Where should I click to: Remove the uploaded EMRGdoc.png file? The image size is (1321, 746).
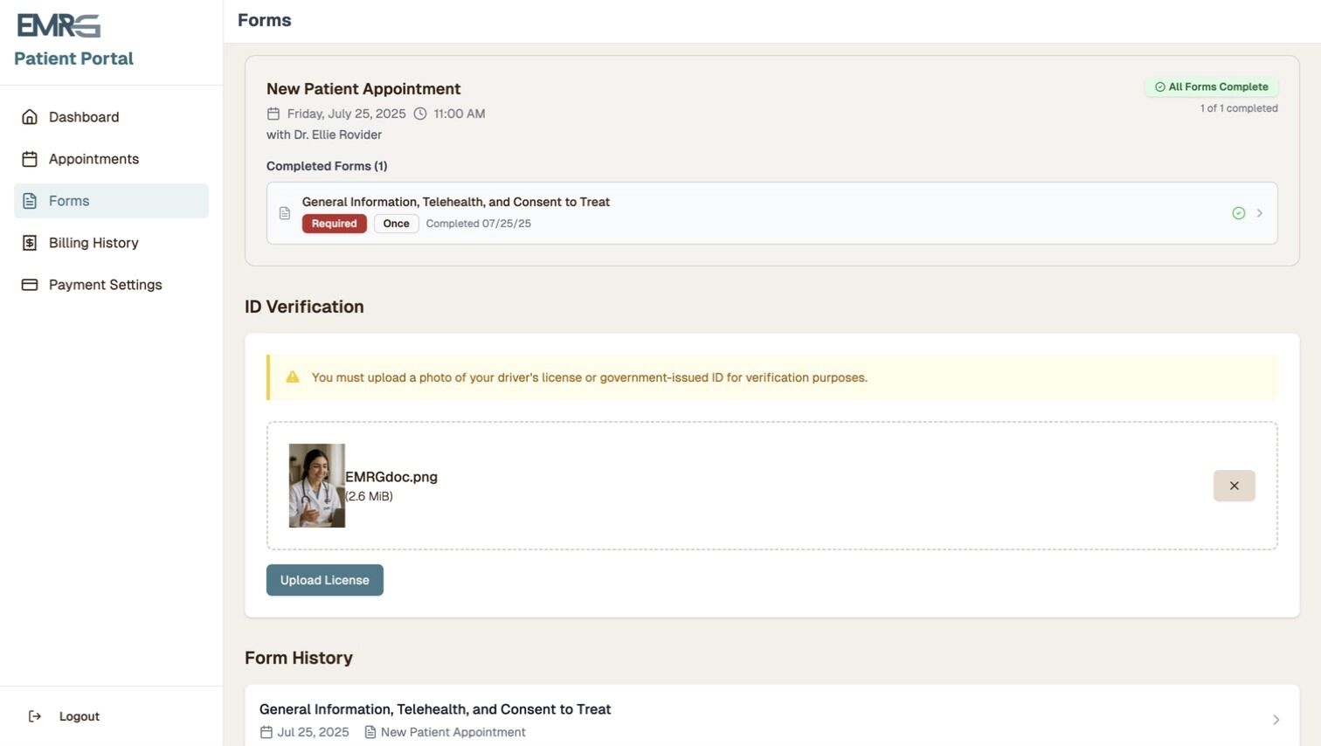coord(1234,486)
